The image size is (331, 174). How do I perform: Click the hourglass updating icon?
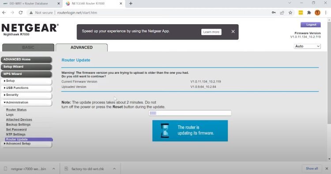coord(165,131)
